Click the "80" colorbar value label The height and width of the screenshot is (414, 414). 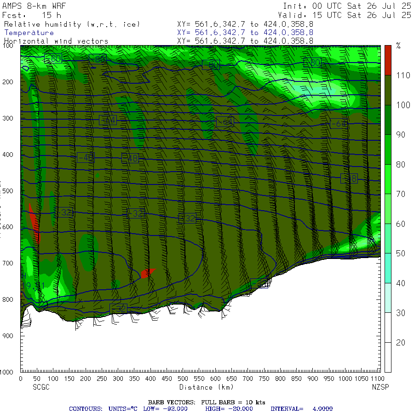401,165
